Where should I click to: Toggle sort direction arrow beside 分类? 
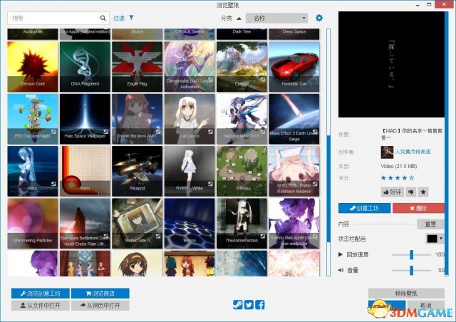click(x=239, y=18)
